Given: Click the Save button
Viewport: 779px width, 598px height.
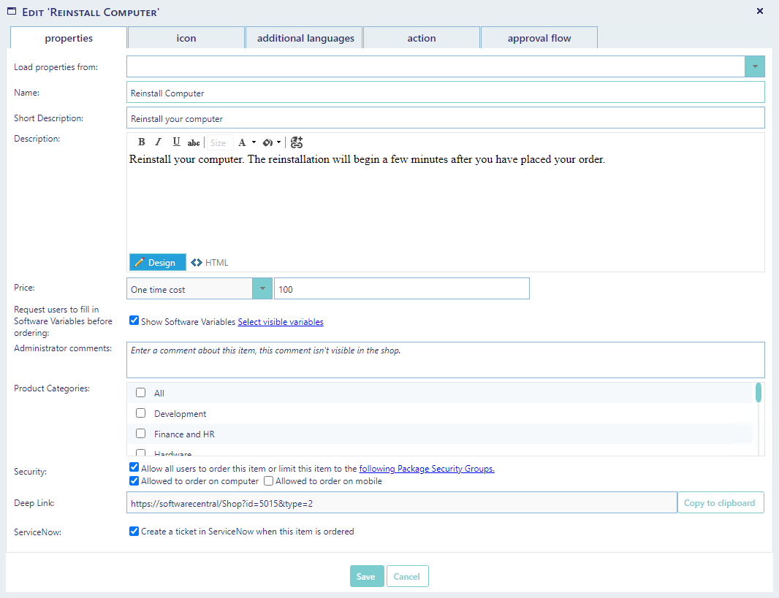Looking at the screenshot, I should [365, 576].
